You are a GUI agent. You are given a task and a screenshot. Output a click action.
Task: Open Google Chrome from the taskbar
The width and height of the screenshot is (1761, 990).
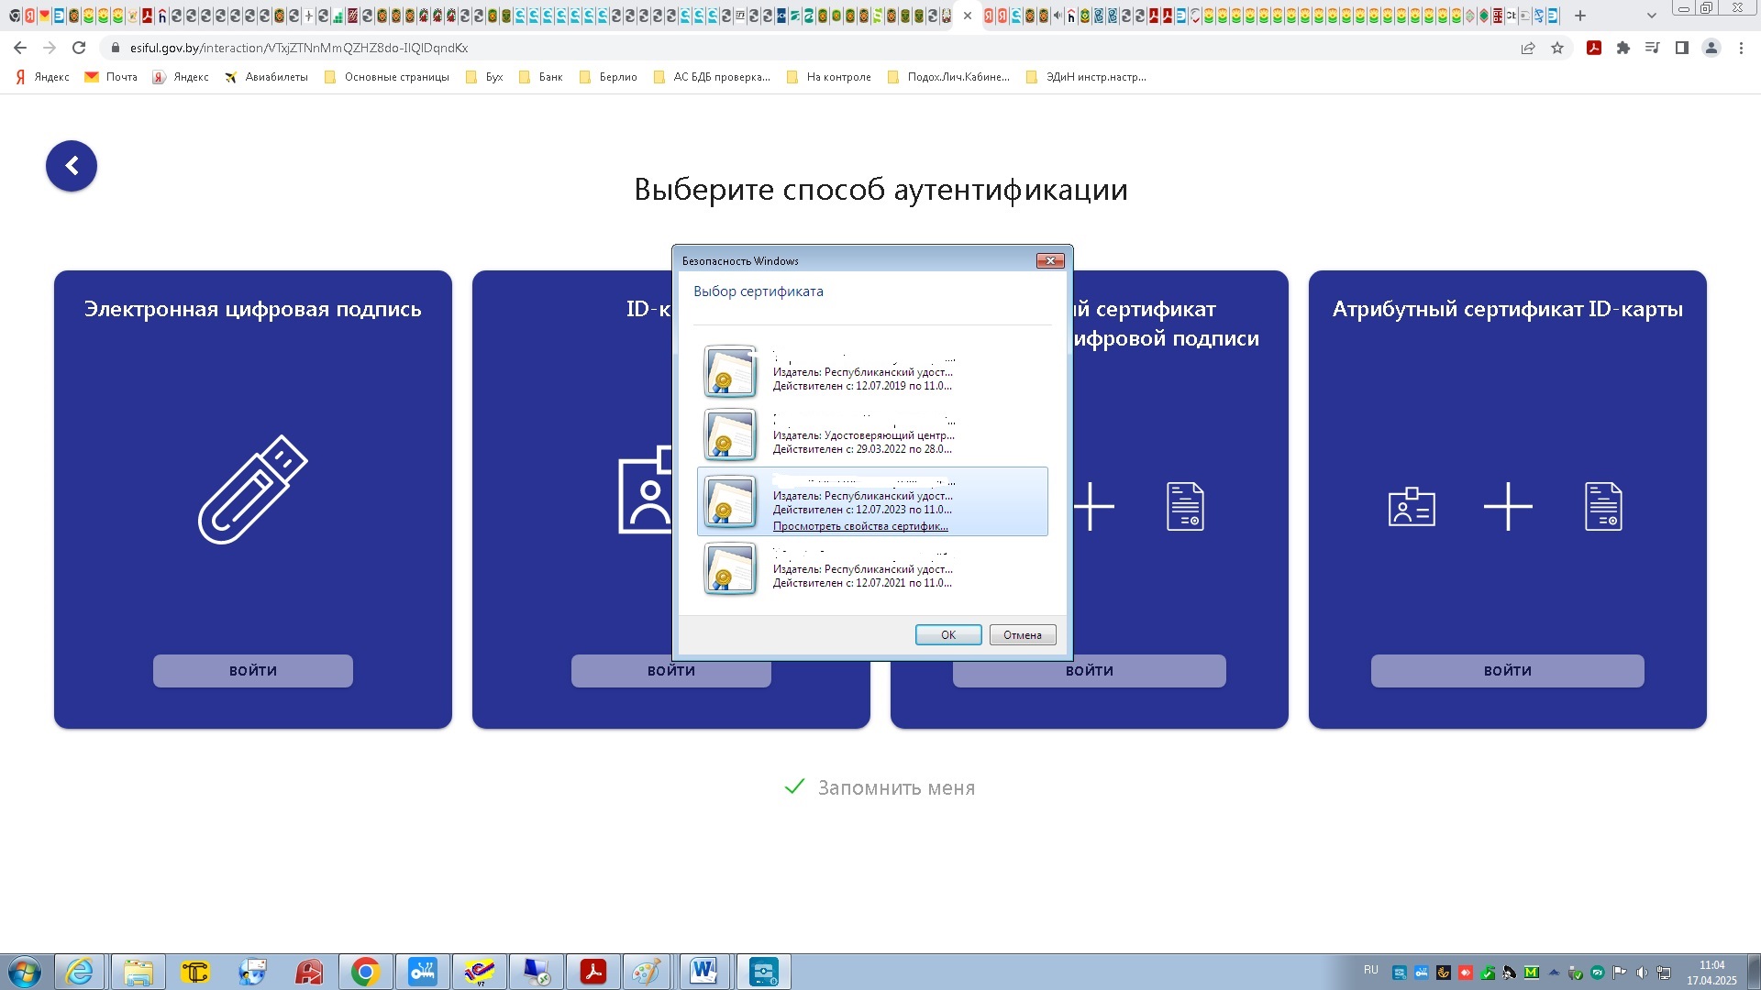[x=365, y=972]
